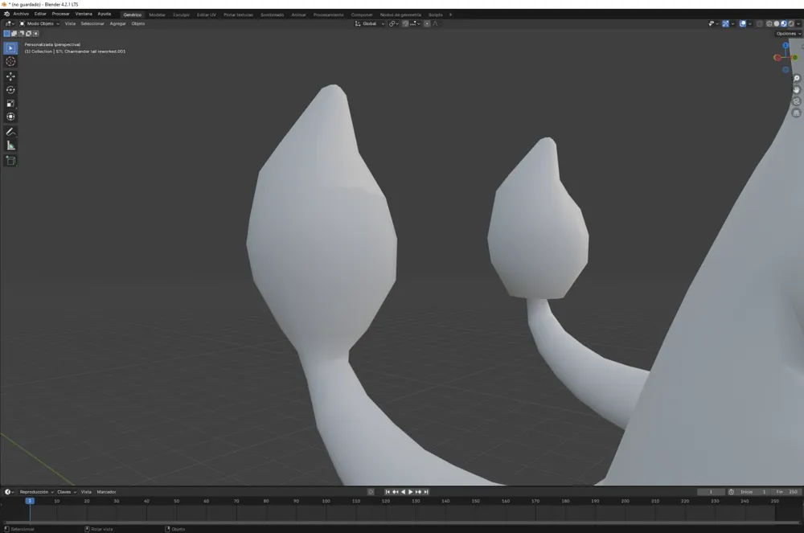This screenshot has width=804, height=533.
Task: Open the Reproducción dropdown in timeline
Action: pos(36,491)
